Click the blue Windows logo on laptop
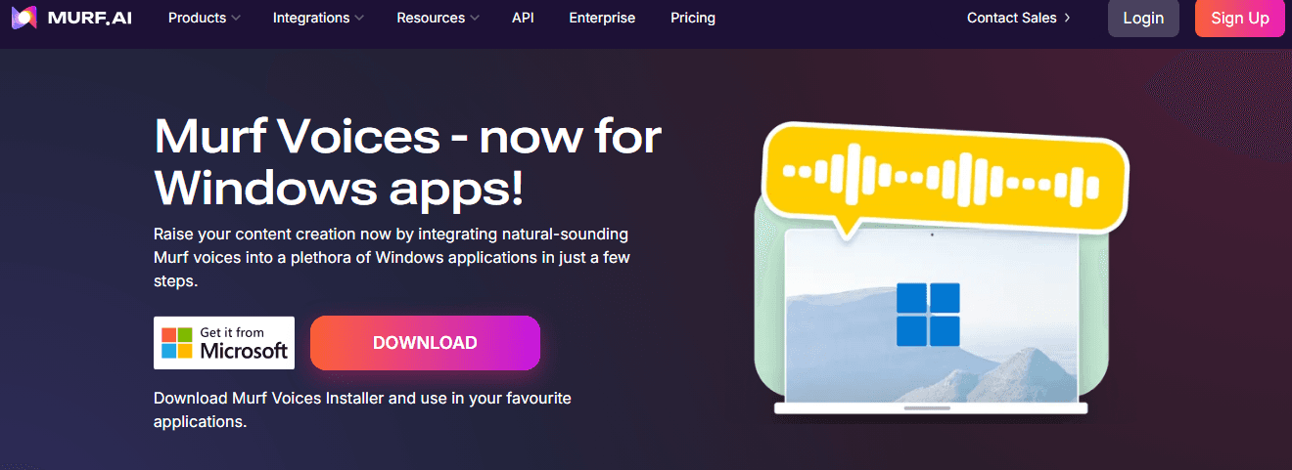Viewport: 1292px width, 470px height. point(928,314)
